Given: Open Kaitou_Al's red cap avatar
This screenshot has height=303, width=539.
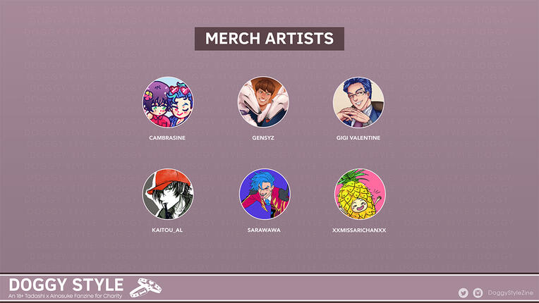Looking at the screenshot, I should [x=168, y=194].
